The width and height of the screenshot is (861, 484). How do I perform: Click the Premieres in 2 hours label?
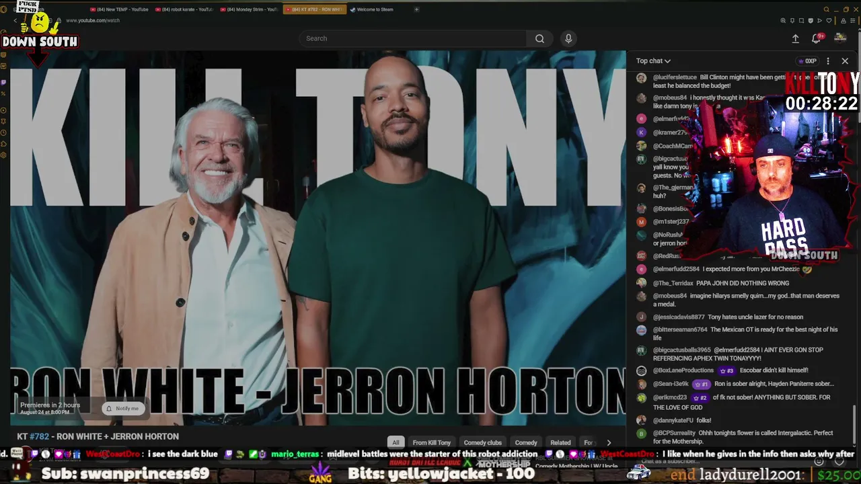point(50,405)
